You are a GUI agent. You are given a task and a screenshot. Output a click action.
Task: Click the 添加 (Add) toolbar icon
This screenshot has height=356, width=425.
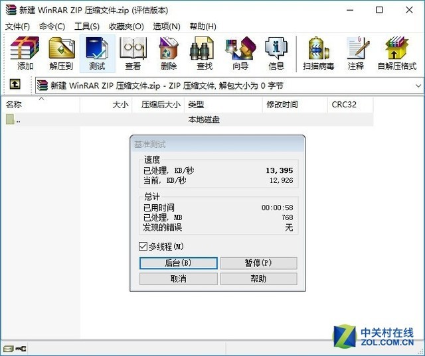pos(25,53)
